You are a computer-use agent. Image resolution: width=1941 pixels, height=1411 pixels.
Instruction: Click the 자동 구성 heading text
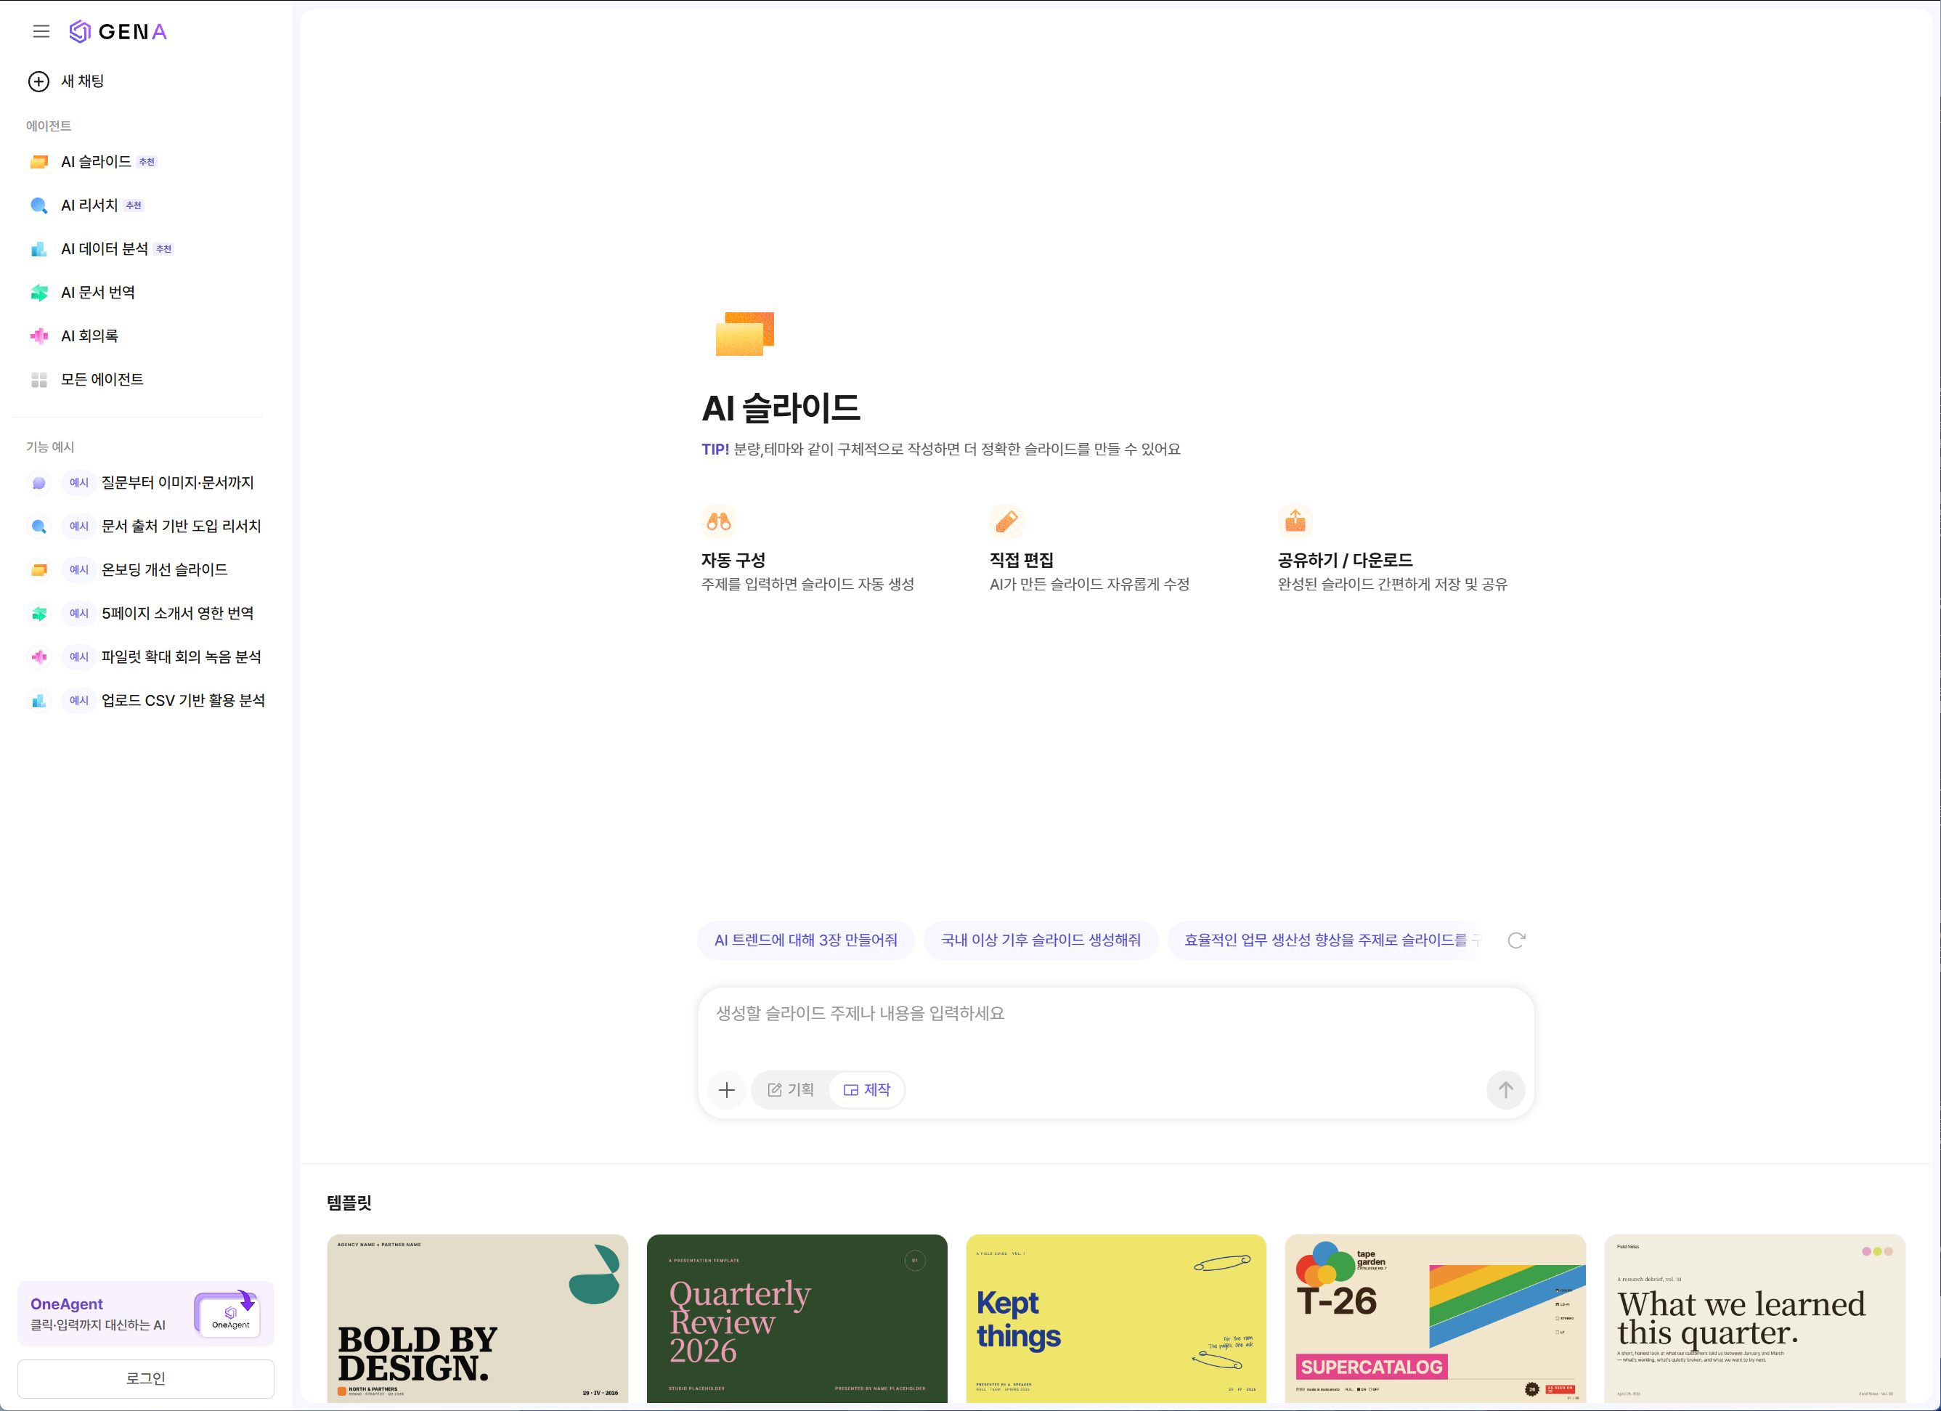[x=733, y=561]
